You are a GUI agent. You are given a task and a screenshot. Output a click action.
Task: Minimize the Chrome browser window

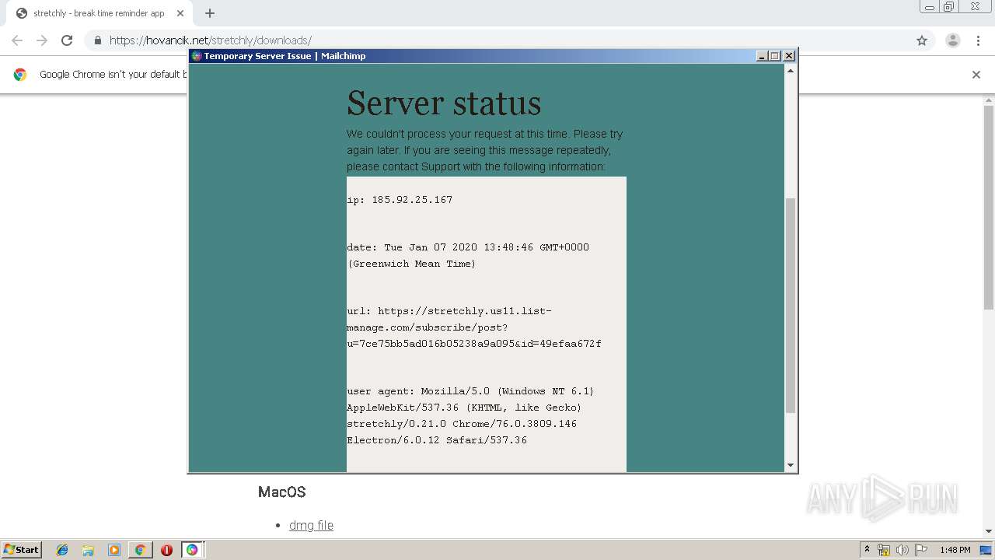click(930, 7)
